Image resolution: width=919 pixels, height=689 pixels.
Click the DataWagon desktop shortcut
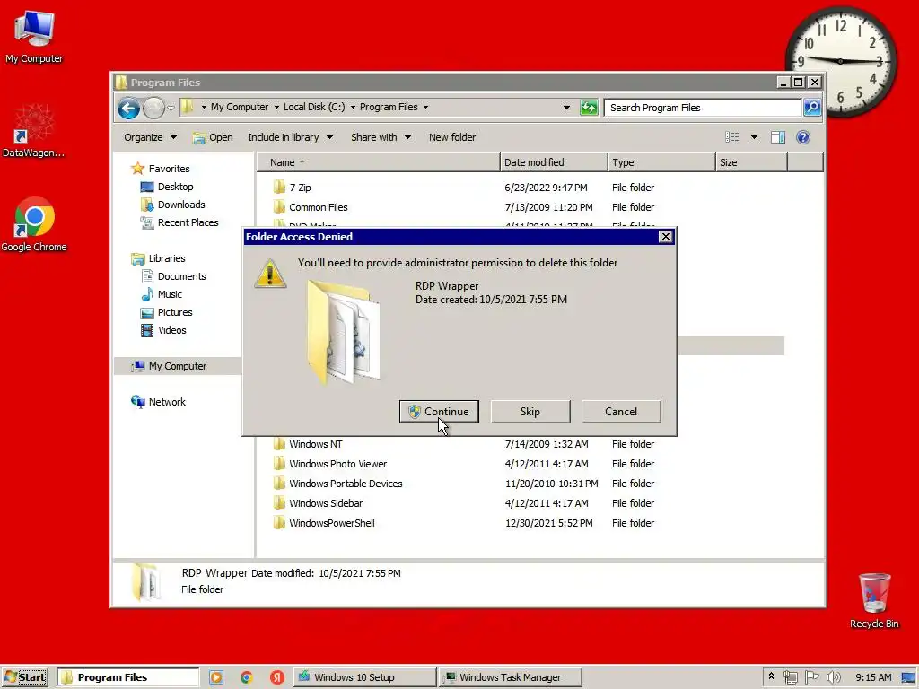click(33, 131)
